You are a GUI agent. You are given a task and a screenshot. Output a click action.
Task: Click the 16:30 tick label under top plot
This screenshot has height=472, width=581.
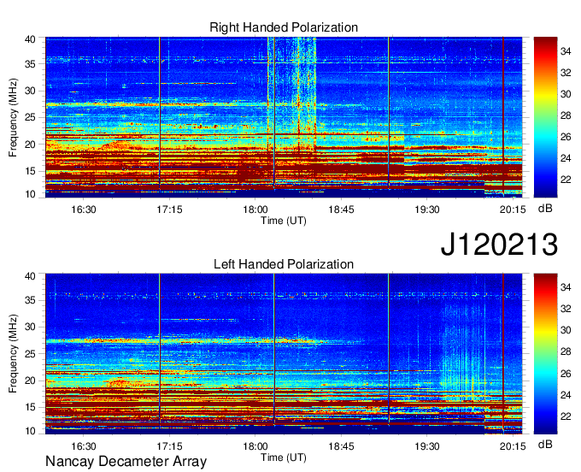point(84,209)
